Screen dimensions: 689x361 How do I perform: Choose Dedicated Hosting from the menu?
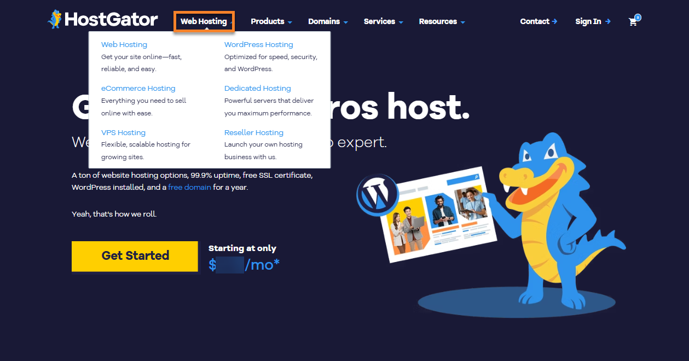click(257, 89)
